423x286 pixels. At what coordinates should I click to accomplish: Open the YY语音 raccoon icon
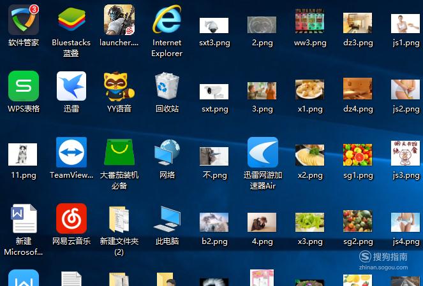[x=119, y=86]
